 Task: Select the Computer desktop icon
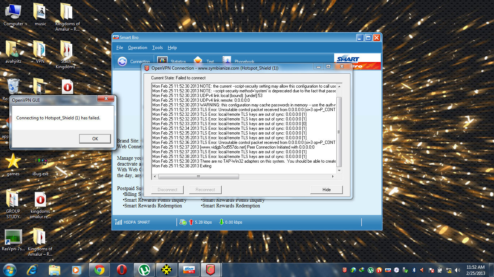[x=13, y=15]
